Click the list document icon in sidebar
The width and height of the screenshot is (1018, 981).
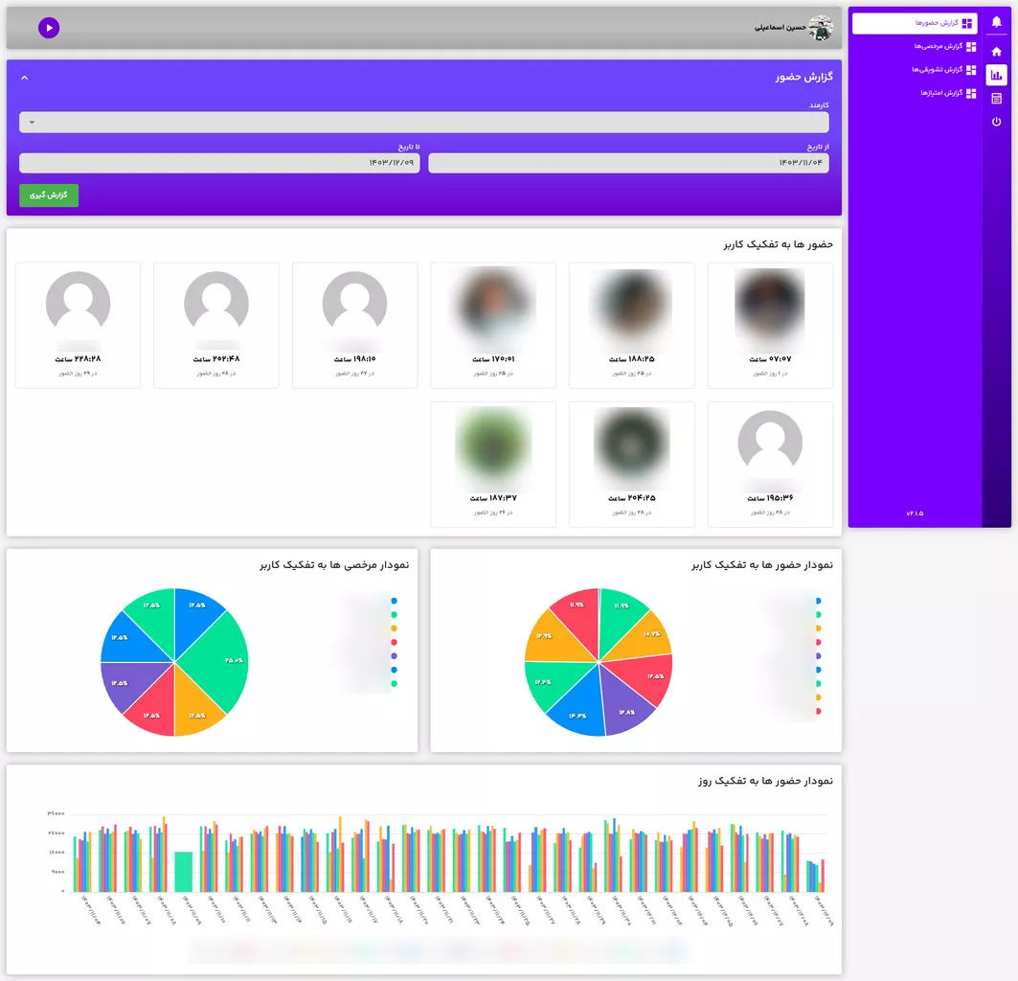(x=996, y=99)
